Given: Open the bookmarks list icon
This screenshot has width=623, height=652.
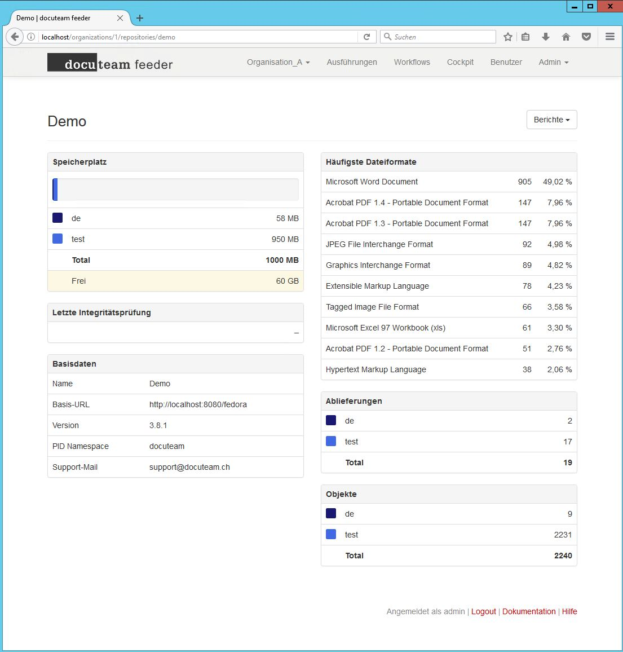Looking at the screenshot, I should [525, 37].
